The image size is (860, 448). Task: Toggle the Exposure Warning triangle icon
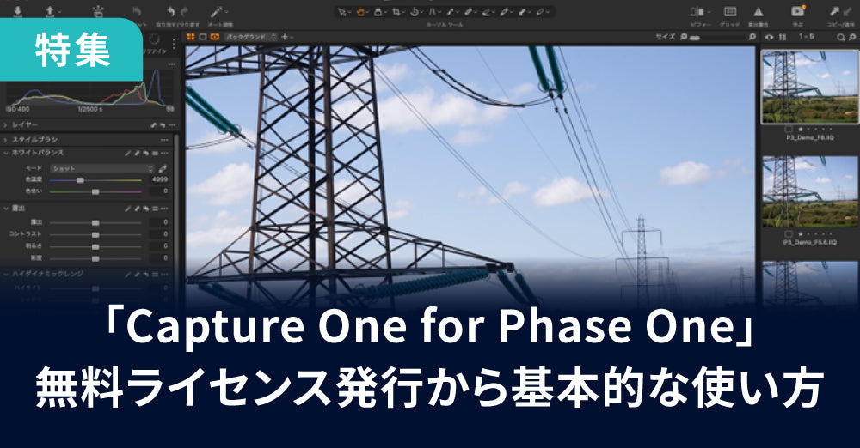pos(758,11)
